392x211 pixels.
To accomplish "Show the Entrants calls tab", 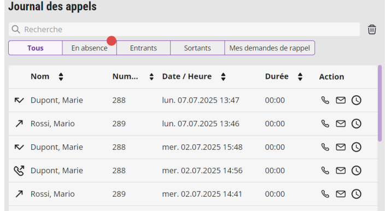I will tap(143, 48).
